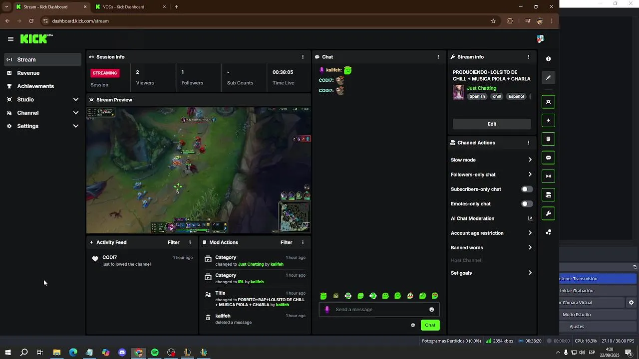Open Followers-only chat options
The height and width of the screenshot is (359, 639).
pyautogui.click(x=492, y=175)
